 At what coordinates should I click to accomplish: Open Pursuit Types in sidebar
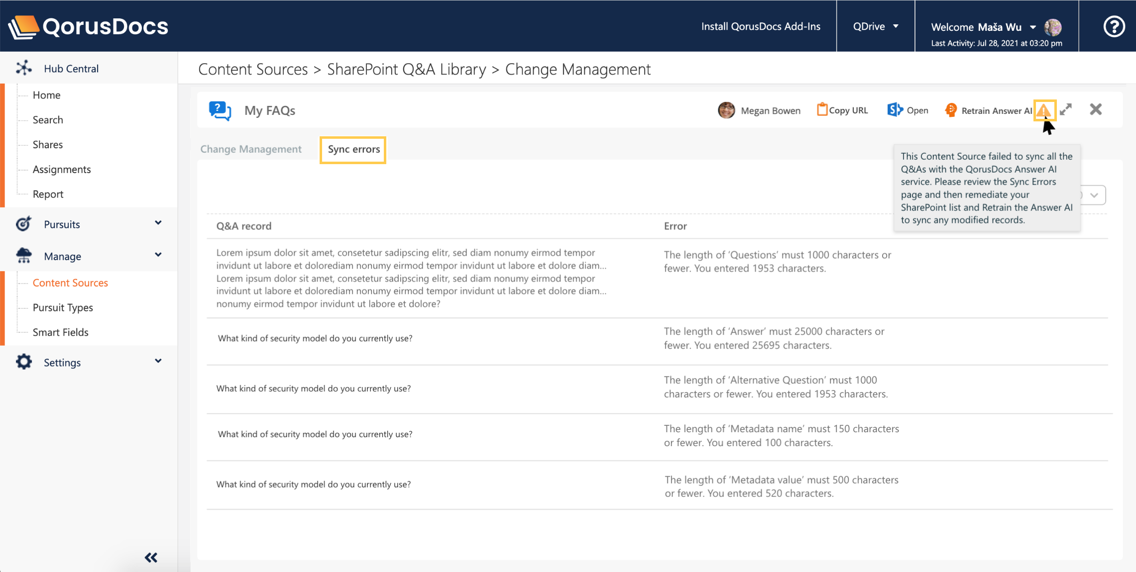click(x=63, y=307)
